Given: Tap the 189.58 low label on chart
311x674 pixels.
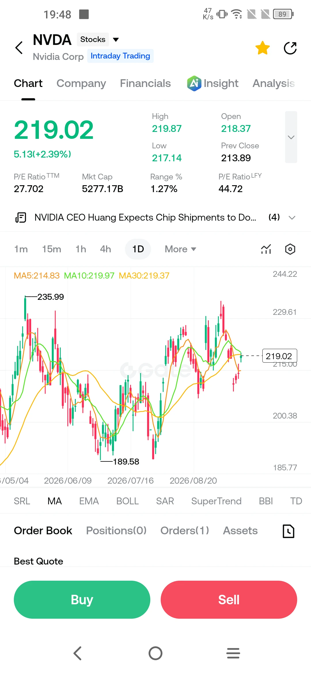Looking at the screenshot, I should 126,462.
